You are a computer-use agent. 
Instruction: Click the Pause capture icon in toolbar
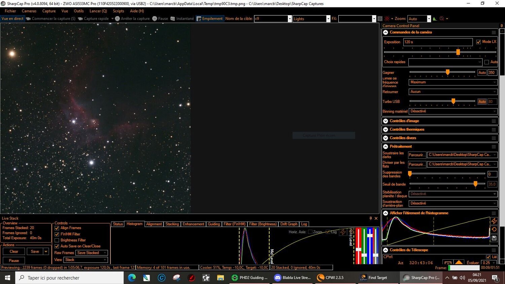pyautogui.click(x=155, y=19)
